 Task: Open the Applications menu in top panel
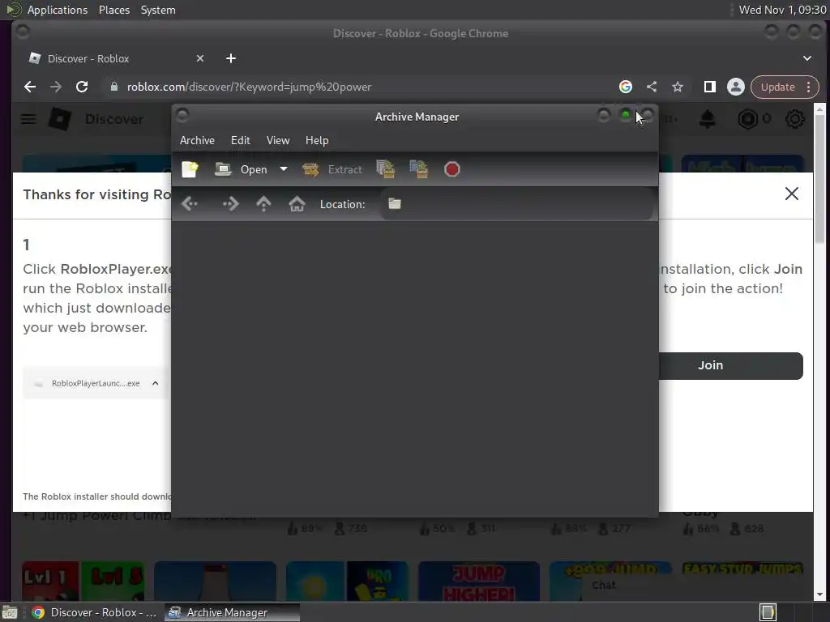[x=58, y=10]
